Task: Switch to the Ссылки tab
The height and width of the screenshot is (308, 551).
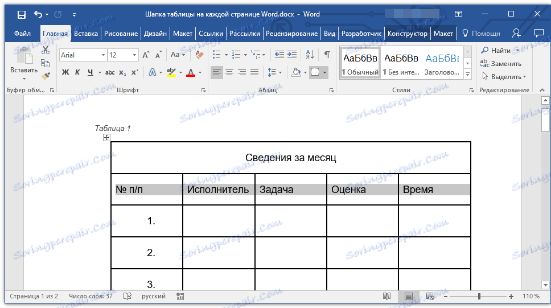Action: coord(211,34)
